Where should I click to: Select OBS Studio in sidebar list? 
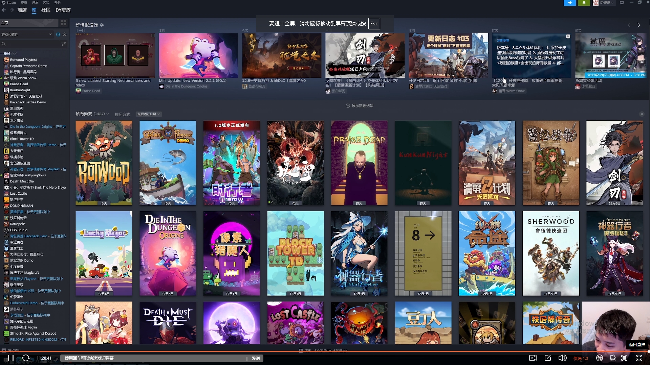(19, 230)
